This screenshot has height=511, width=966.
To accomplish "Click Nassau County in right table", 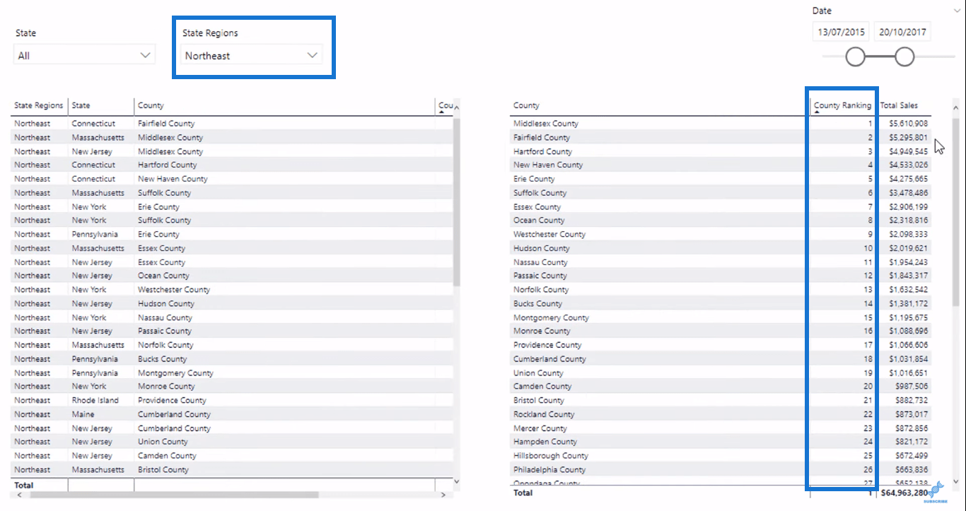I will [540, 262].
